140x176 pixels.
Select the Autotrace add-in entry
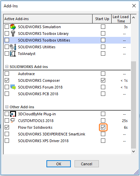click(26, 74)
